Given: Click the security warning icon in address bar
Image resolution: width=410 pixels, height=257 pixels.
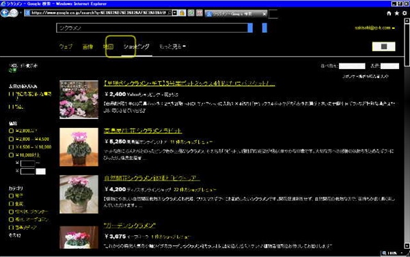Looking at the screenshot, I should pyautogui.click(x=182, y=13).
